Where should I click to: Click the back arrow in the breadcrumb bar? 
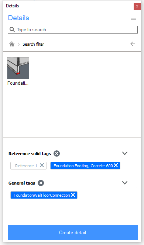(133, 44)
